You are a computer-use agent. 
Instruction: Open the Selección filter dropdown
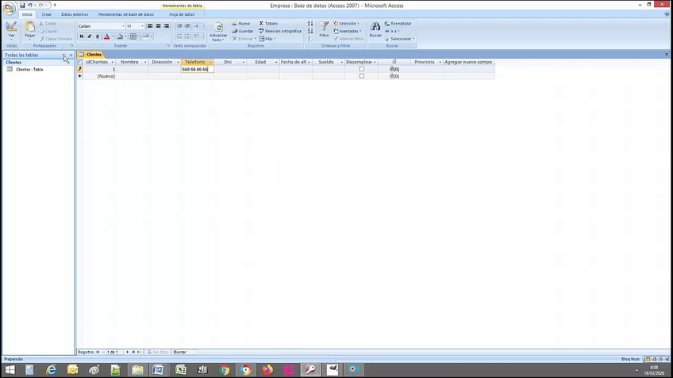346,24
